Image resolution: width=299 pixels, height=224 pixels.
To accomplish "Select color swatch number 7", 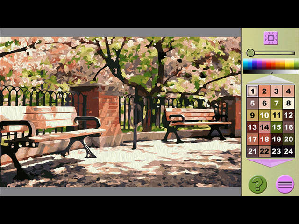I will 277,103.
